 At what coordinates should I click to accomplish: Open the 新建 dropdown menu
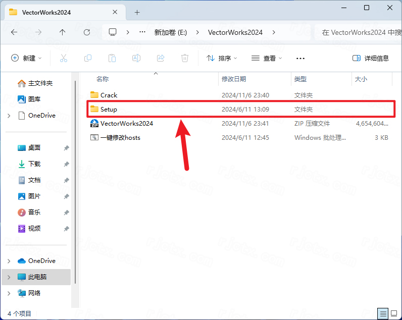27,58
